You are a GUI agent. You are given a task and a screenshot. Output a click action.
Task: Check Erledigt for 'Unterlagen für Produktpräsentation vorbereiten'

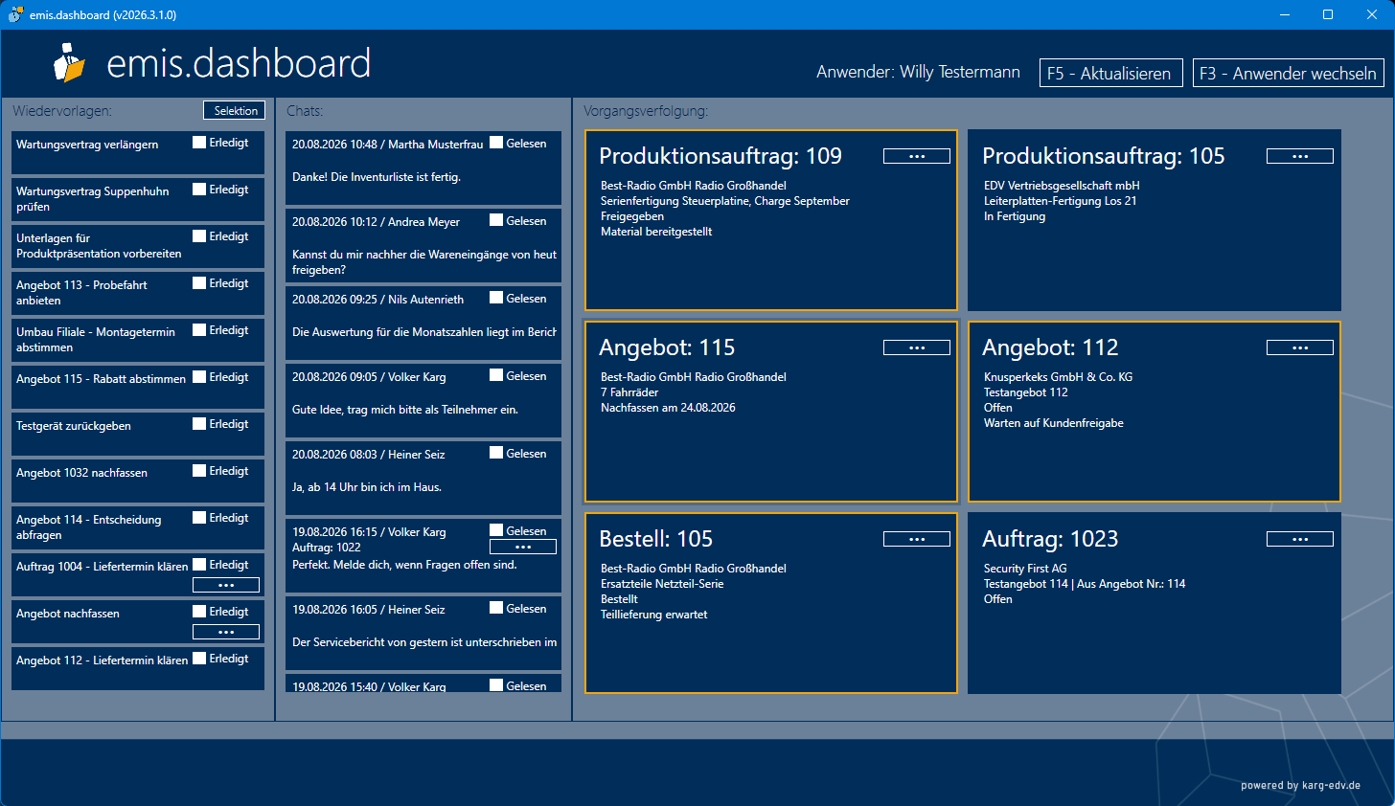(199, 236)
